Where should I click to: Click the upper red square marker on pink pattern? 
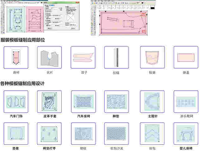coord(143,15)
